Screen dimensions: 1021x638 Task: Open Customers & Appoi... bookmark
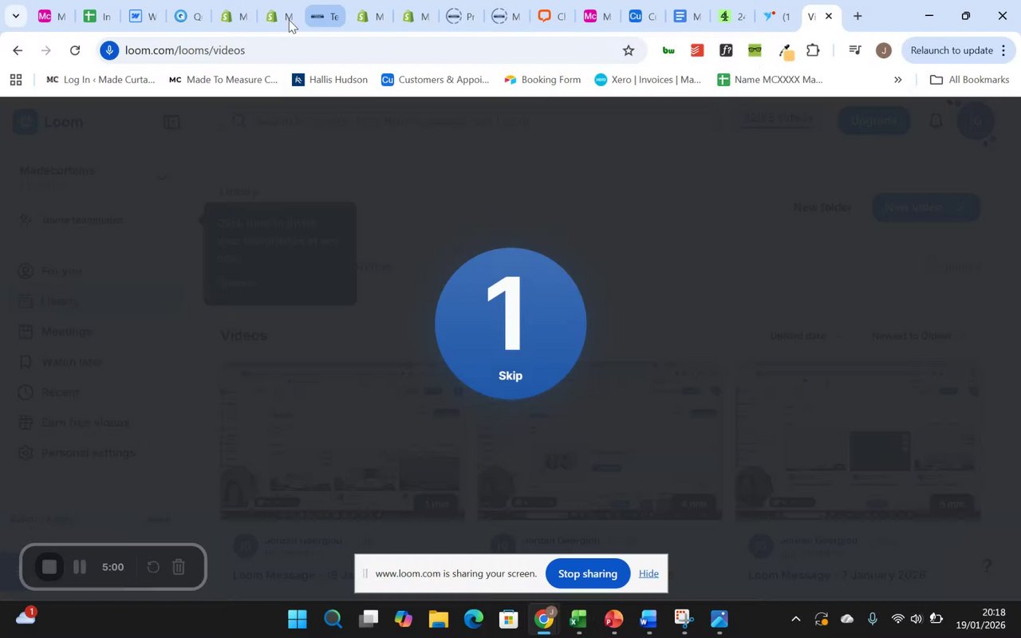point(435,80)
